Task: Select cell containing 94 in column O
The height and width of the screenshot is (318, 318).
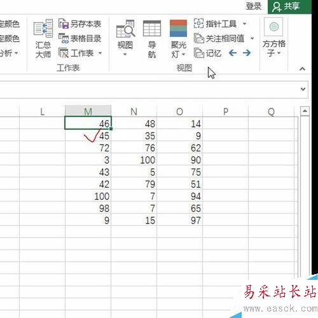Action: (180, 195)
